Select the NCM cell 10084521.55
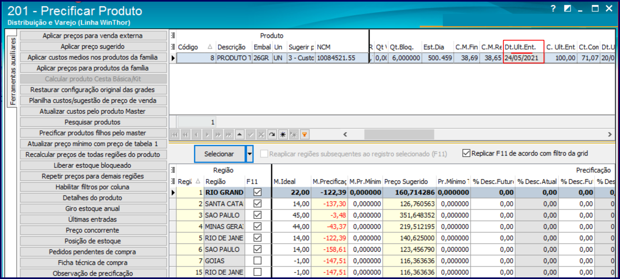620x279 pixels. pos(342,58)
